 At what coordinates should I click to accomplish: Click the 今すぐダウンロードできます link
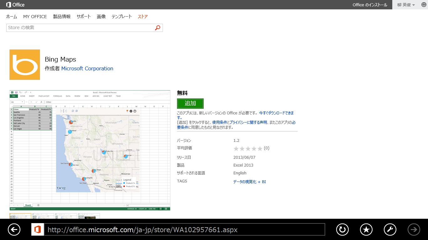(276, 113)
